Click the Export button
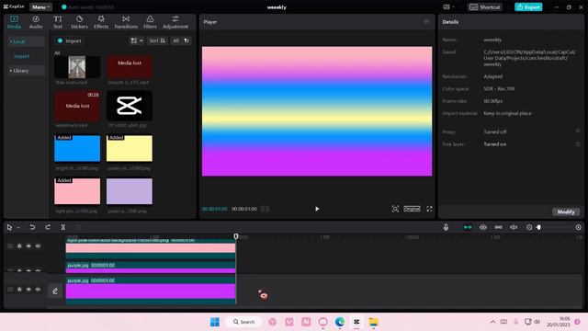This screenshot has width=588, height=331. [528, 7]
